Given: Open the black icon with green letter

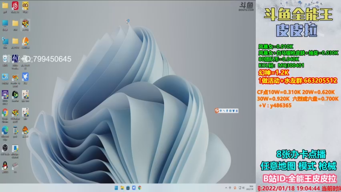Looking at the screenshot, I should point(15,96).
